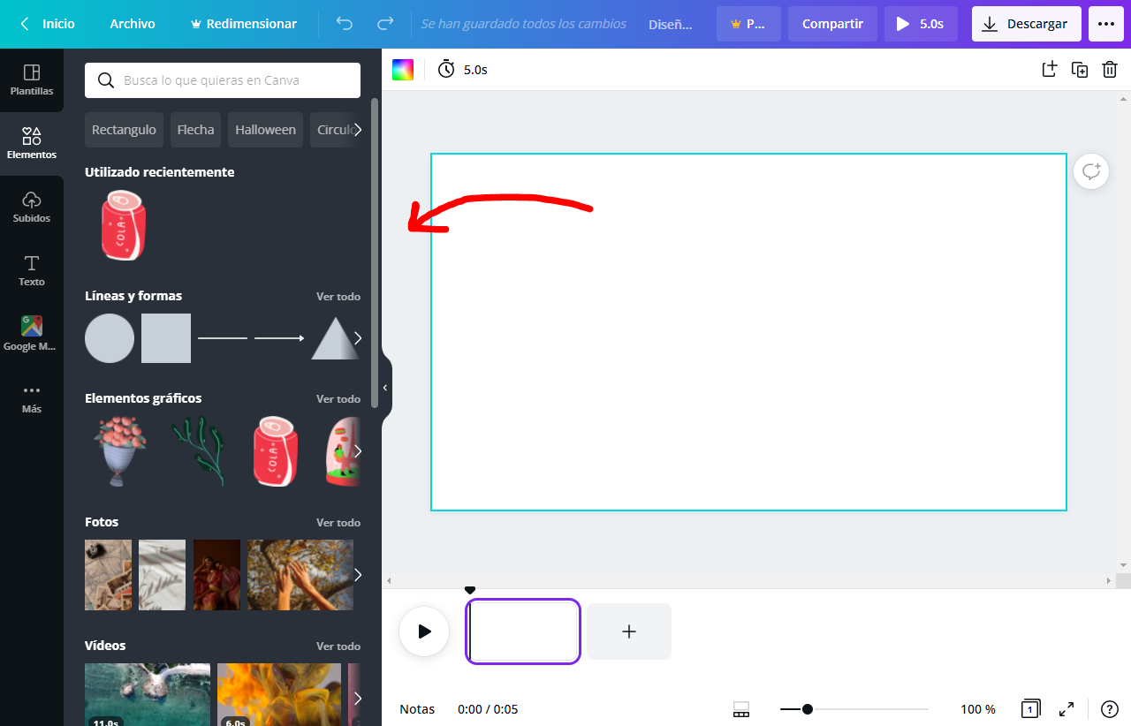Open the Texto panel in sidebar
The image size is (1131, 726).
pyautogui.click(x=32, y=270)
